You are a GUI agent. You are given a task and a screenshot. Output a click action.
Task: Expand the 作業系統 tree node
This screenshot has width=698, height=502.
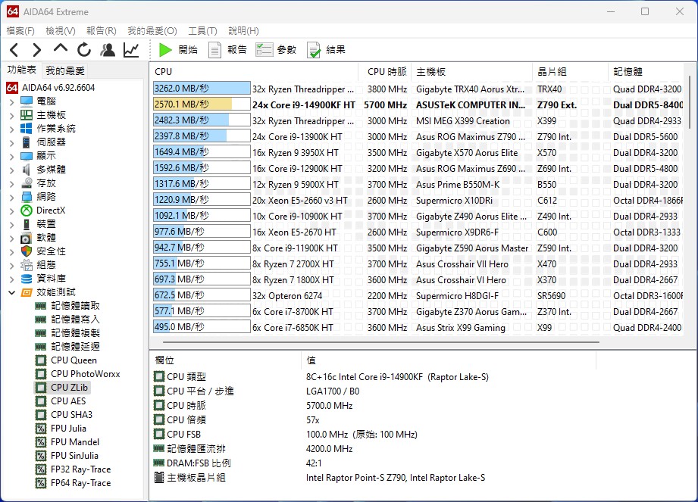click(x=12, y=129)
